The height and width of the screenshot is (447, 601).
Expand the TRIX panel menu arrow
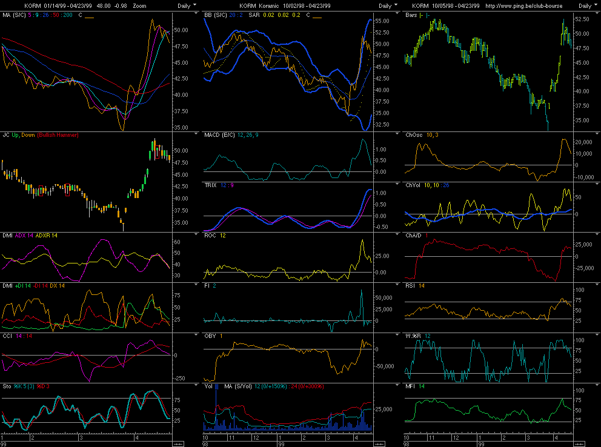(x=397, y=184)
